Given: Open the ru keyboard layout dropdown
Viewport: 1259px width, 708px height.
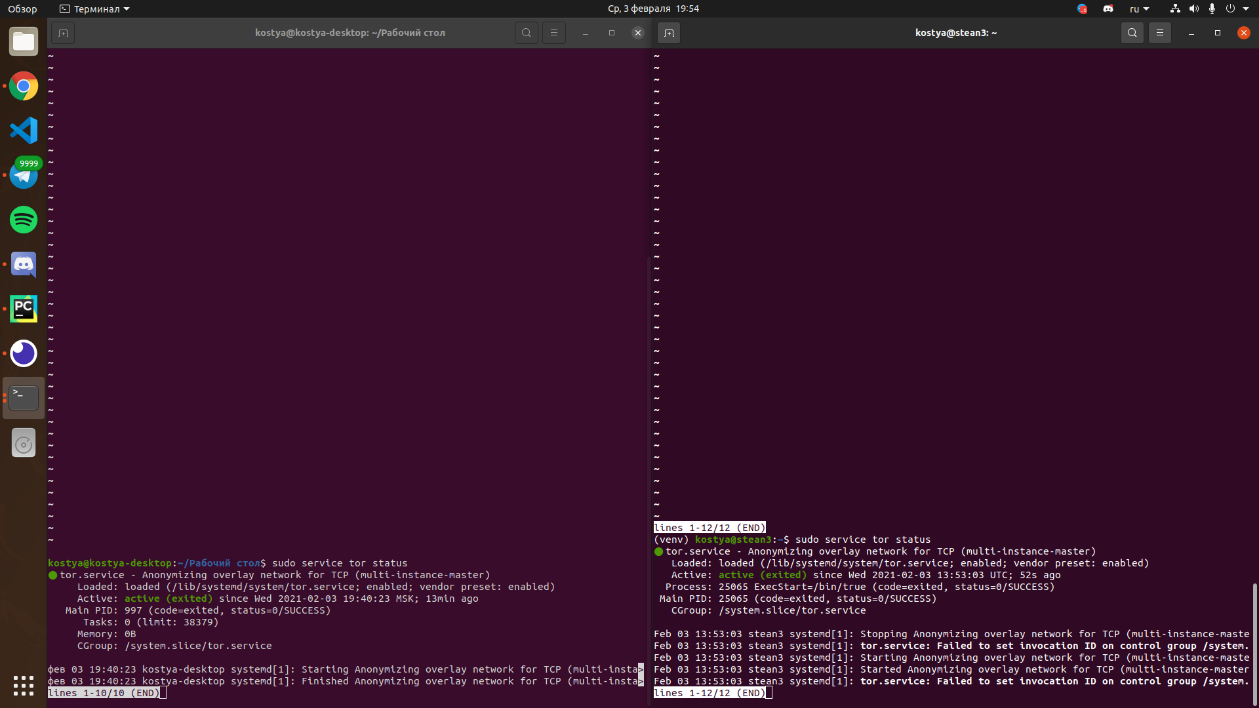Looking at the screenshot, I should (x=1139, y=9).
